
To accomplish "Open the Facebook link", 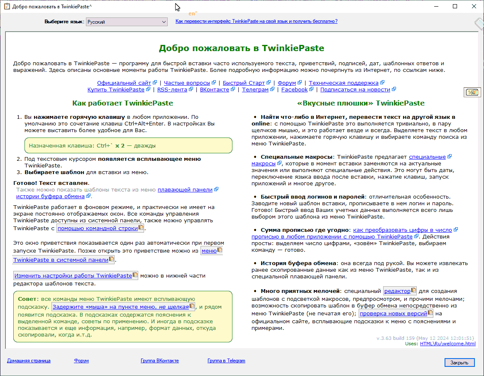I will click(294, 89).
